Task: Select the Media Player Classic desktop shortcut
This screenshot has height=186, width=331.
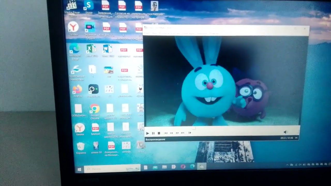Action: pos(73,9)
